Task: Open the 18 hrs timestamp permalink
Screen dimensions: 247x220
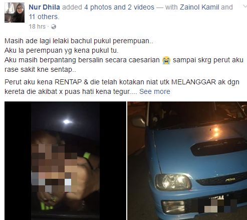Action: point(37,27)
